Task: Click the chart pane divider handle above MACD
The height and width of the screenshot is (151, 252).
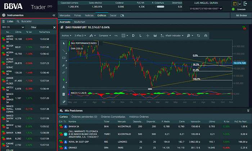Action: pyautogui.click(x=150, y=89)
